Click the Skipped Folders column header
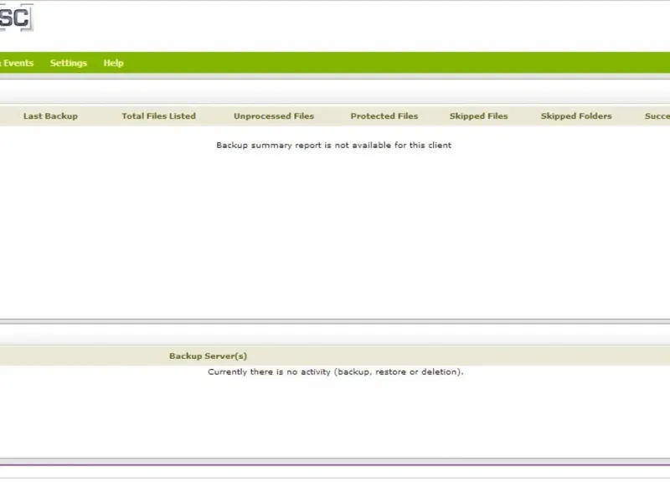This screenshot has height=502, width=670. point(576,116)
